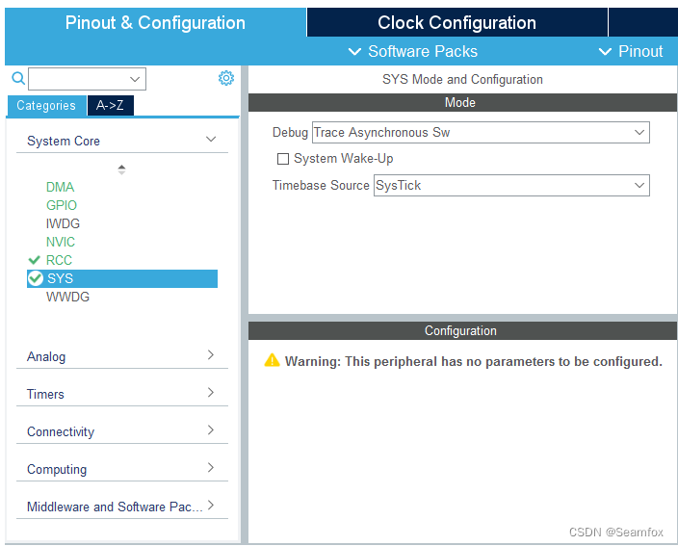Click the green checkmark beside RCC
Viewport: 678px width, 546px height.
(x=34, y=260)
